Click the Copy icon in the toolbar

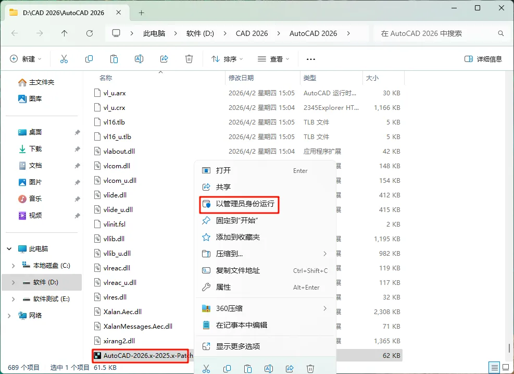(89, 59)
